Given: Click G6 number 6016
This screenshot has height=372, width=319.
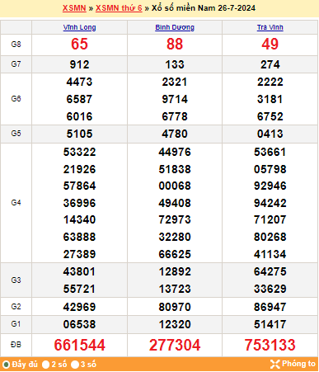Looking at the screenshot, I should pyautogui.click(x=79, y=116).
